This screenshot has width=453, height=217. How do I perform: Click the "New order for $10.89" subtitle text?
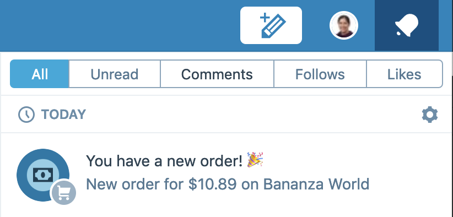tap(161, 184)
